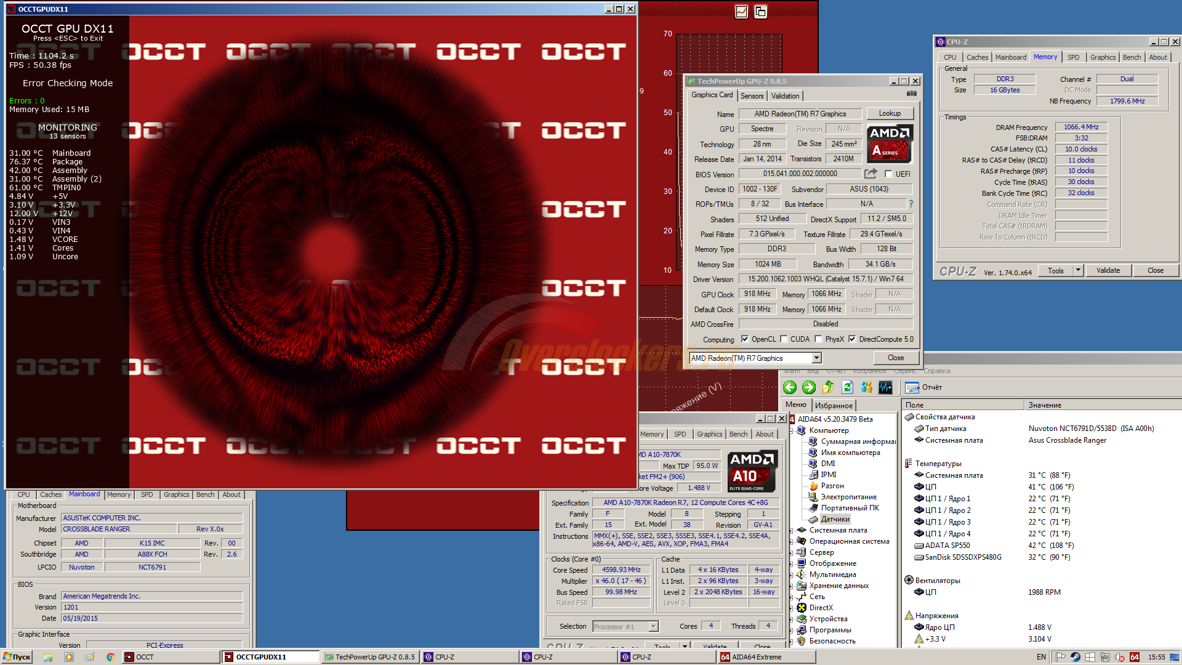Toggle the UEFI checkbox in GPU-Z
Screen dimensions: 1182x665
(x=888, y=174)
